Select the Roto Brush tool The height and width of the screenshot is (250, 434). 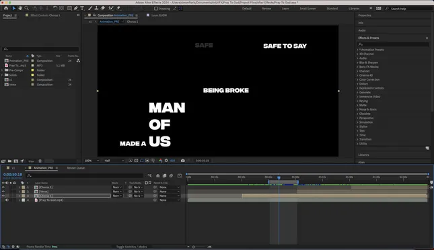111,8
